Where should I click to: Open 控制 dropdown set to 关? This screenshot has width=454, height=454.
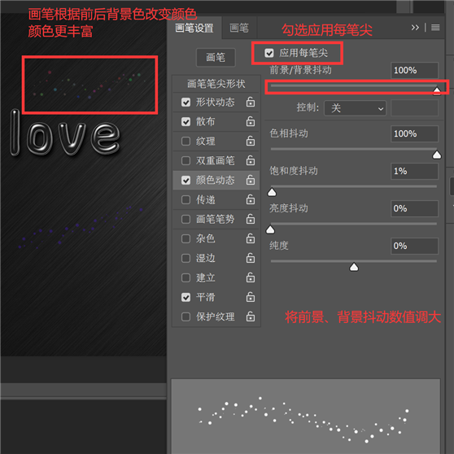point(355,108)
